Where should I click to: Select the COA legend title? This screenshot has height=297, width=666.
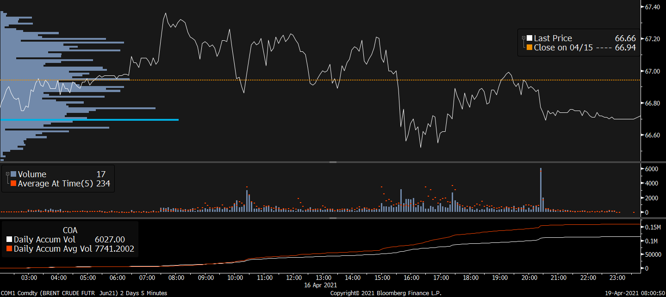[70, 230]
